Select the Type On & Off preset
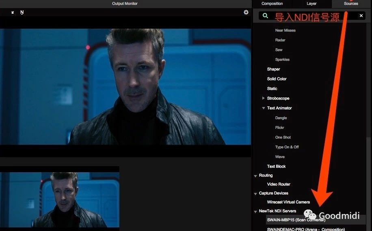Screen dimensions: 372x231 point(287,147)
